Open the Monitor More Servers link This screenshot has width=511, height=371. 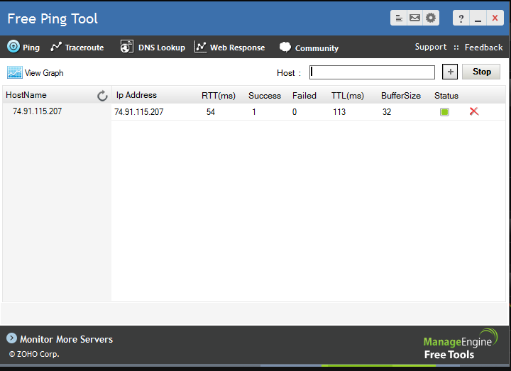(67, 339)
